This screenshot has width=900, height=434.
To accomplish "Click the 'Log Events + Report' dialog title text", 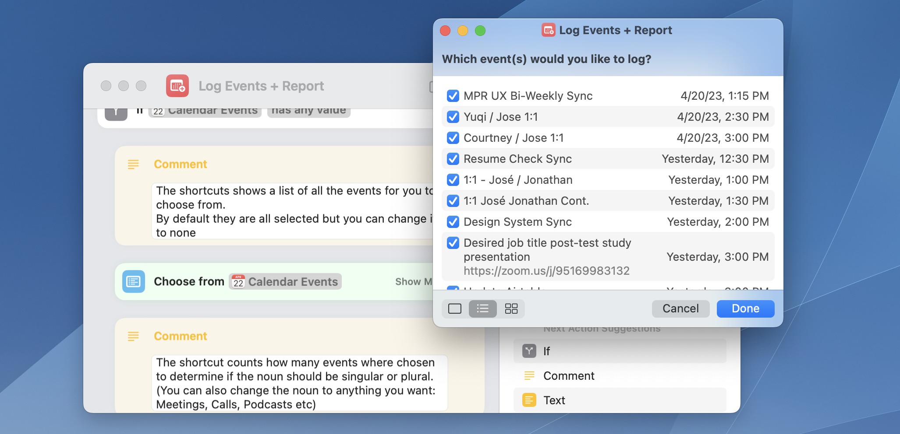I will 616,30.
